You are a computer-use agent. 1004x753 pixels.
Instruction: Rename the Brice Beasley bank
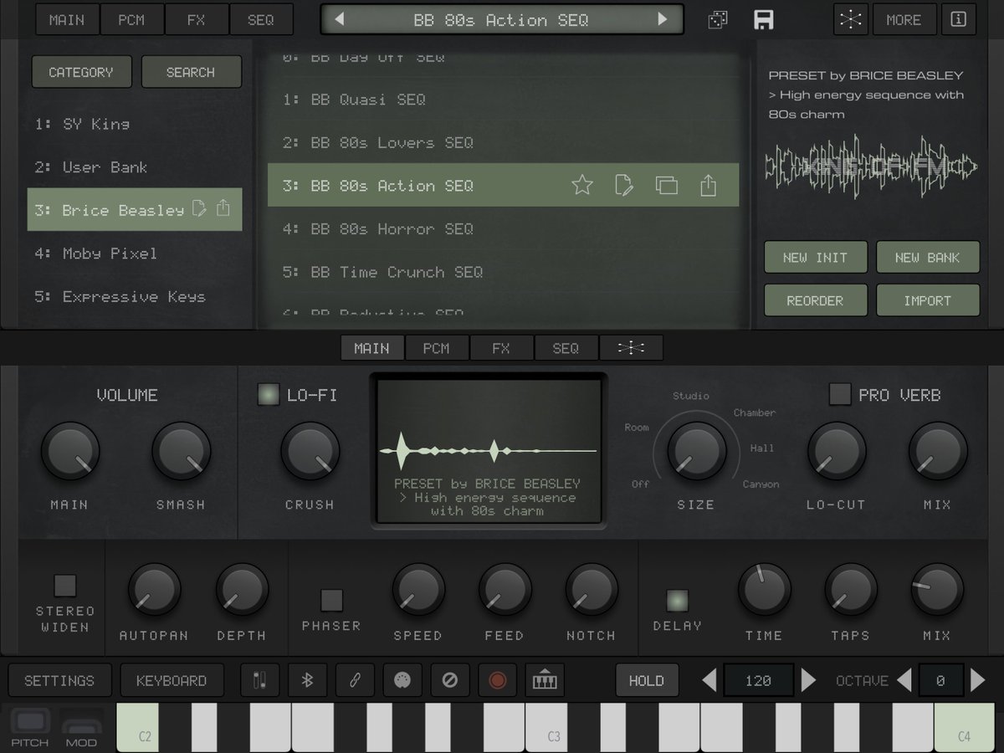(199, 208)
